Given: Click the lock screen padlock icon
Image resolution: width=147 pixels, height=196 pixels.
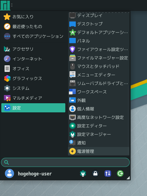Looking at the screenshot, I should 95,173.
